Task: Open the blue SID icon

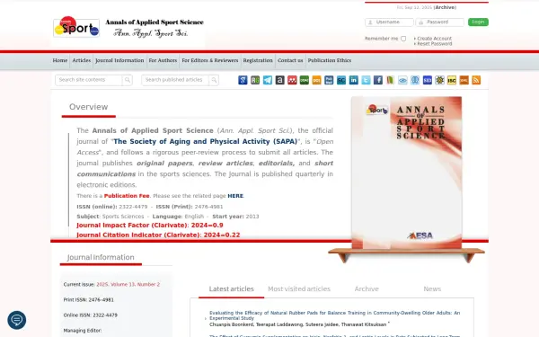Action: pos(428,80)
